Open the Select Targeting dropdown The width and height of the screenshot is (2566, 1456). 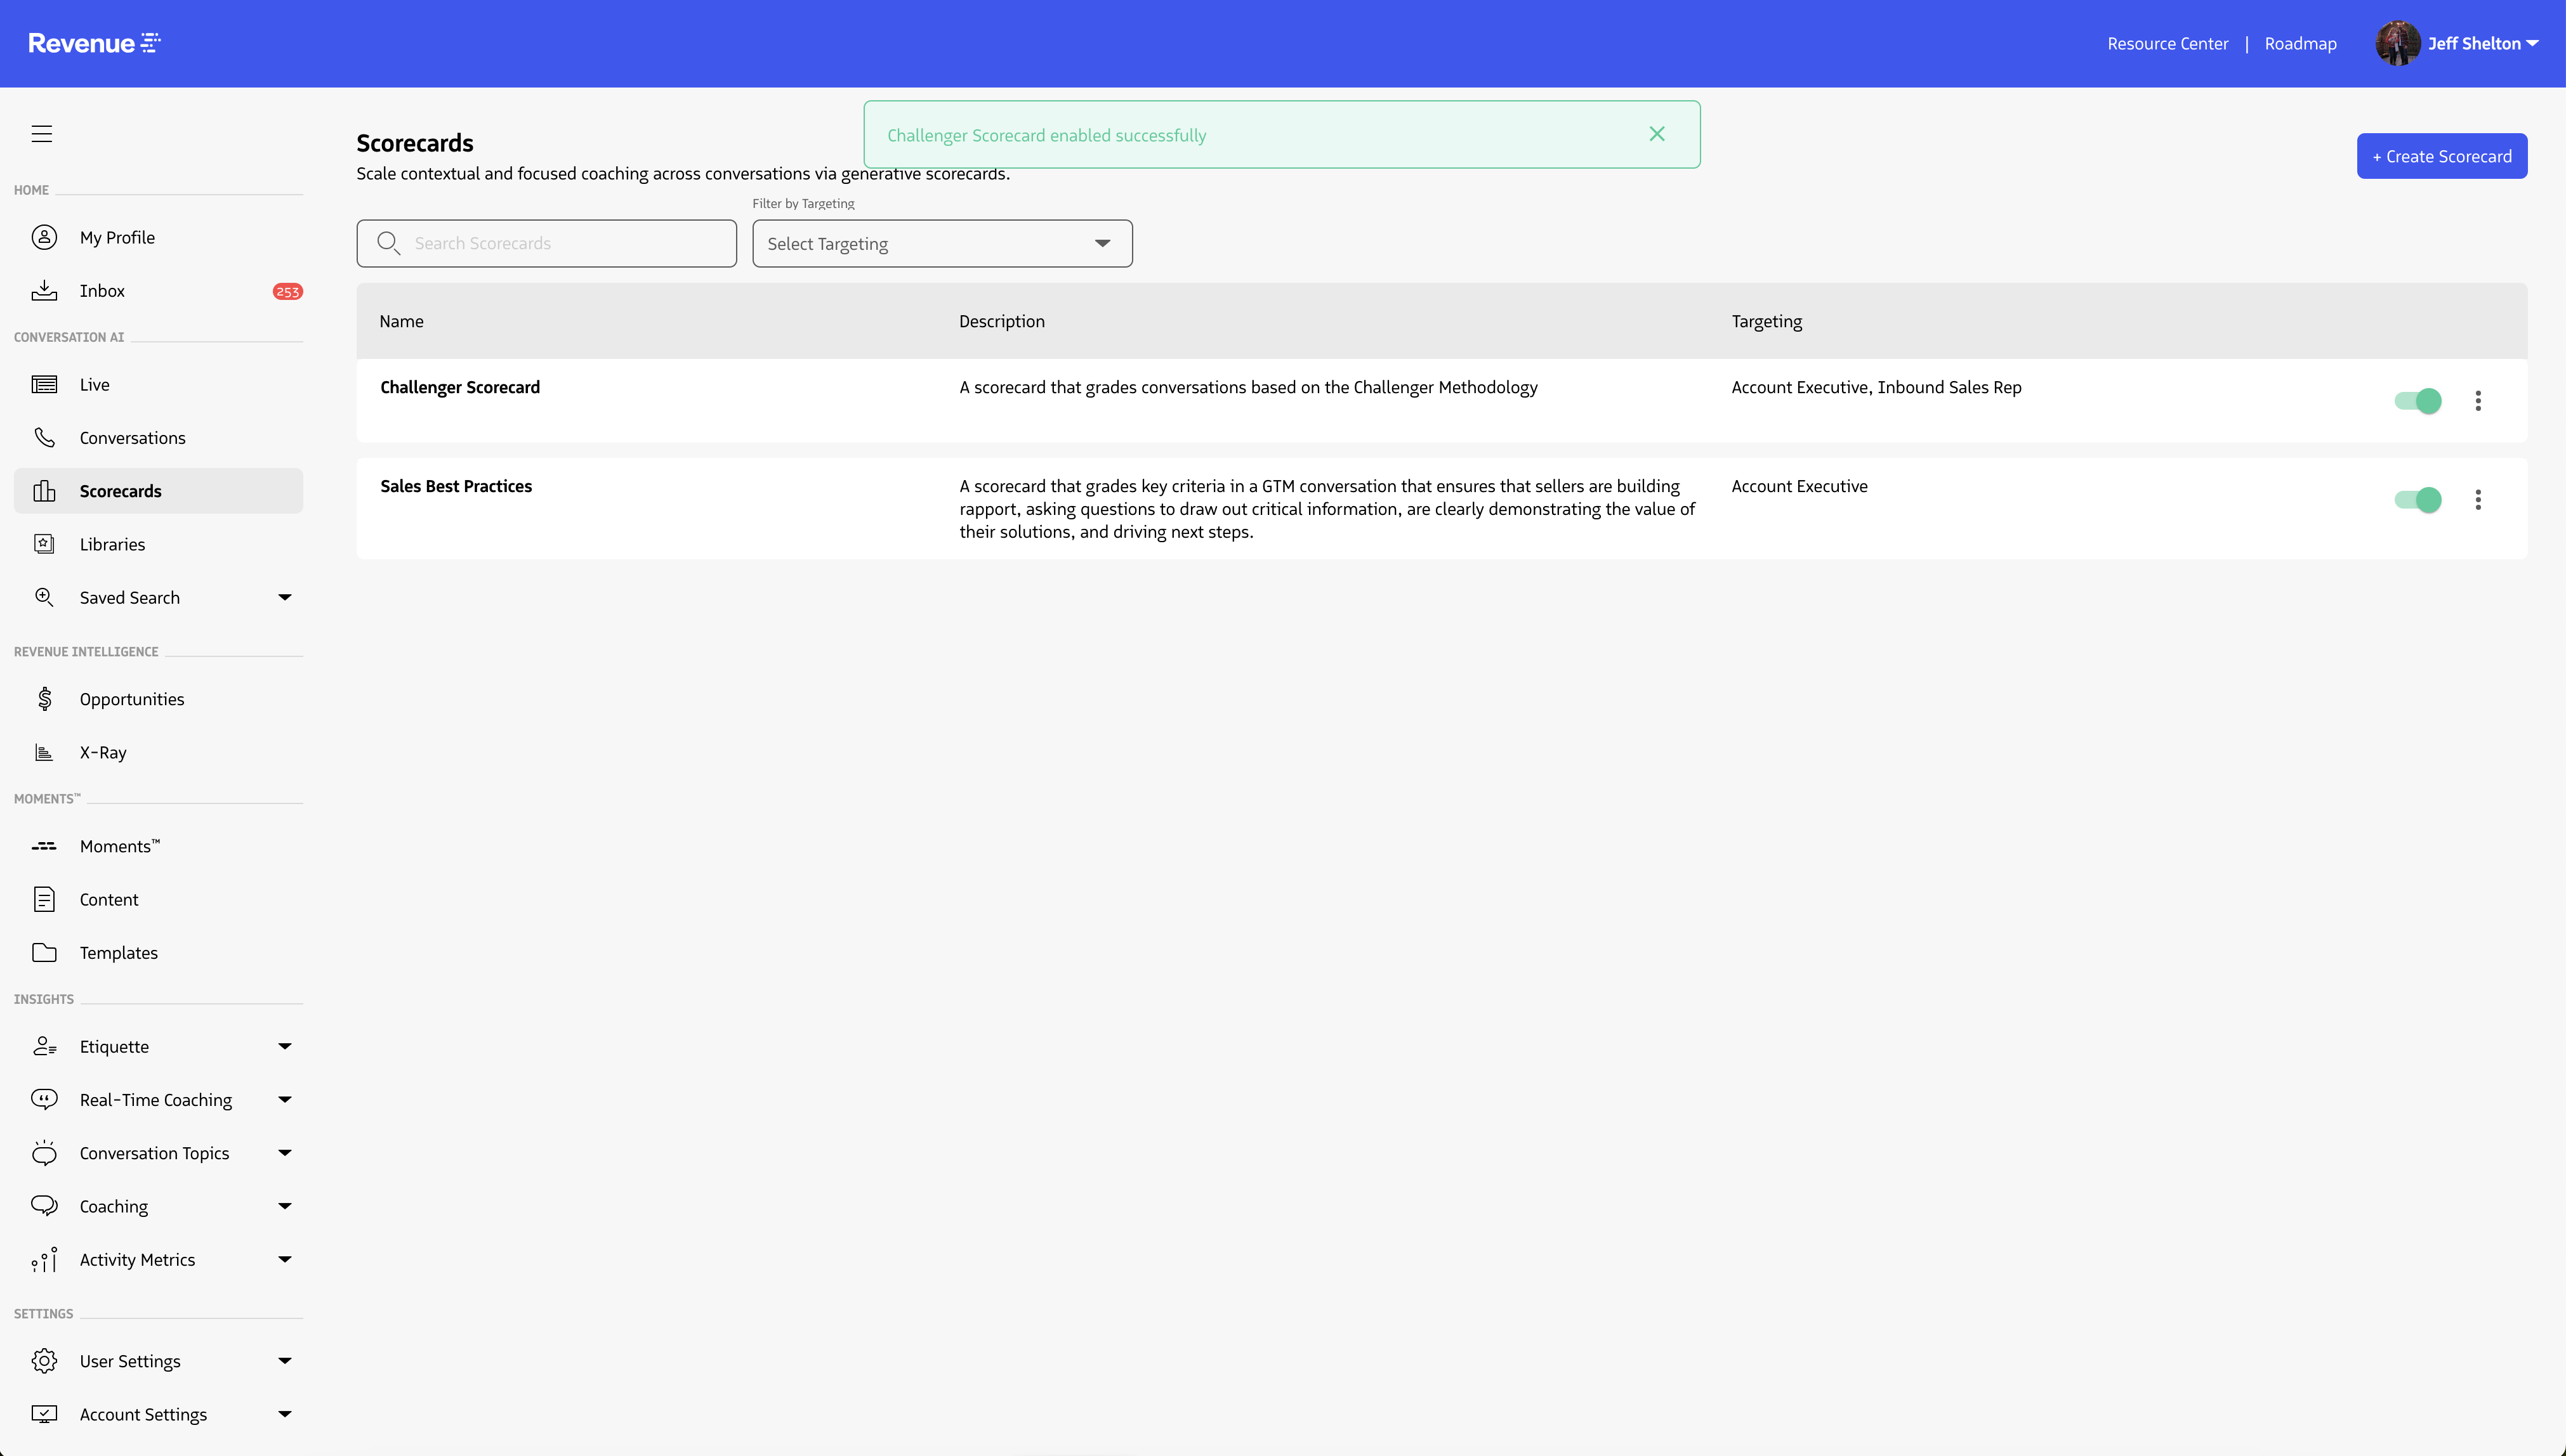coord(942,243)
